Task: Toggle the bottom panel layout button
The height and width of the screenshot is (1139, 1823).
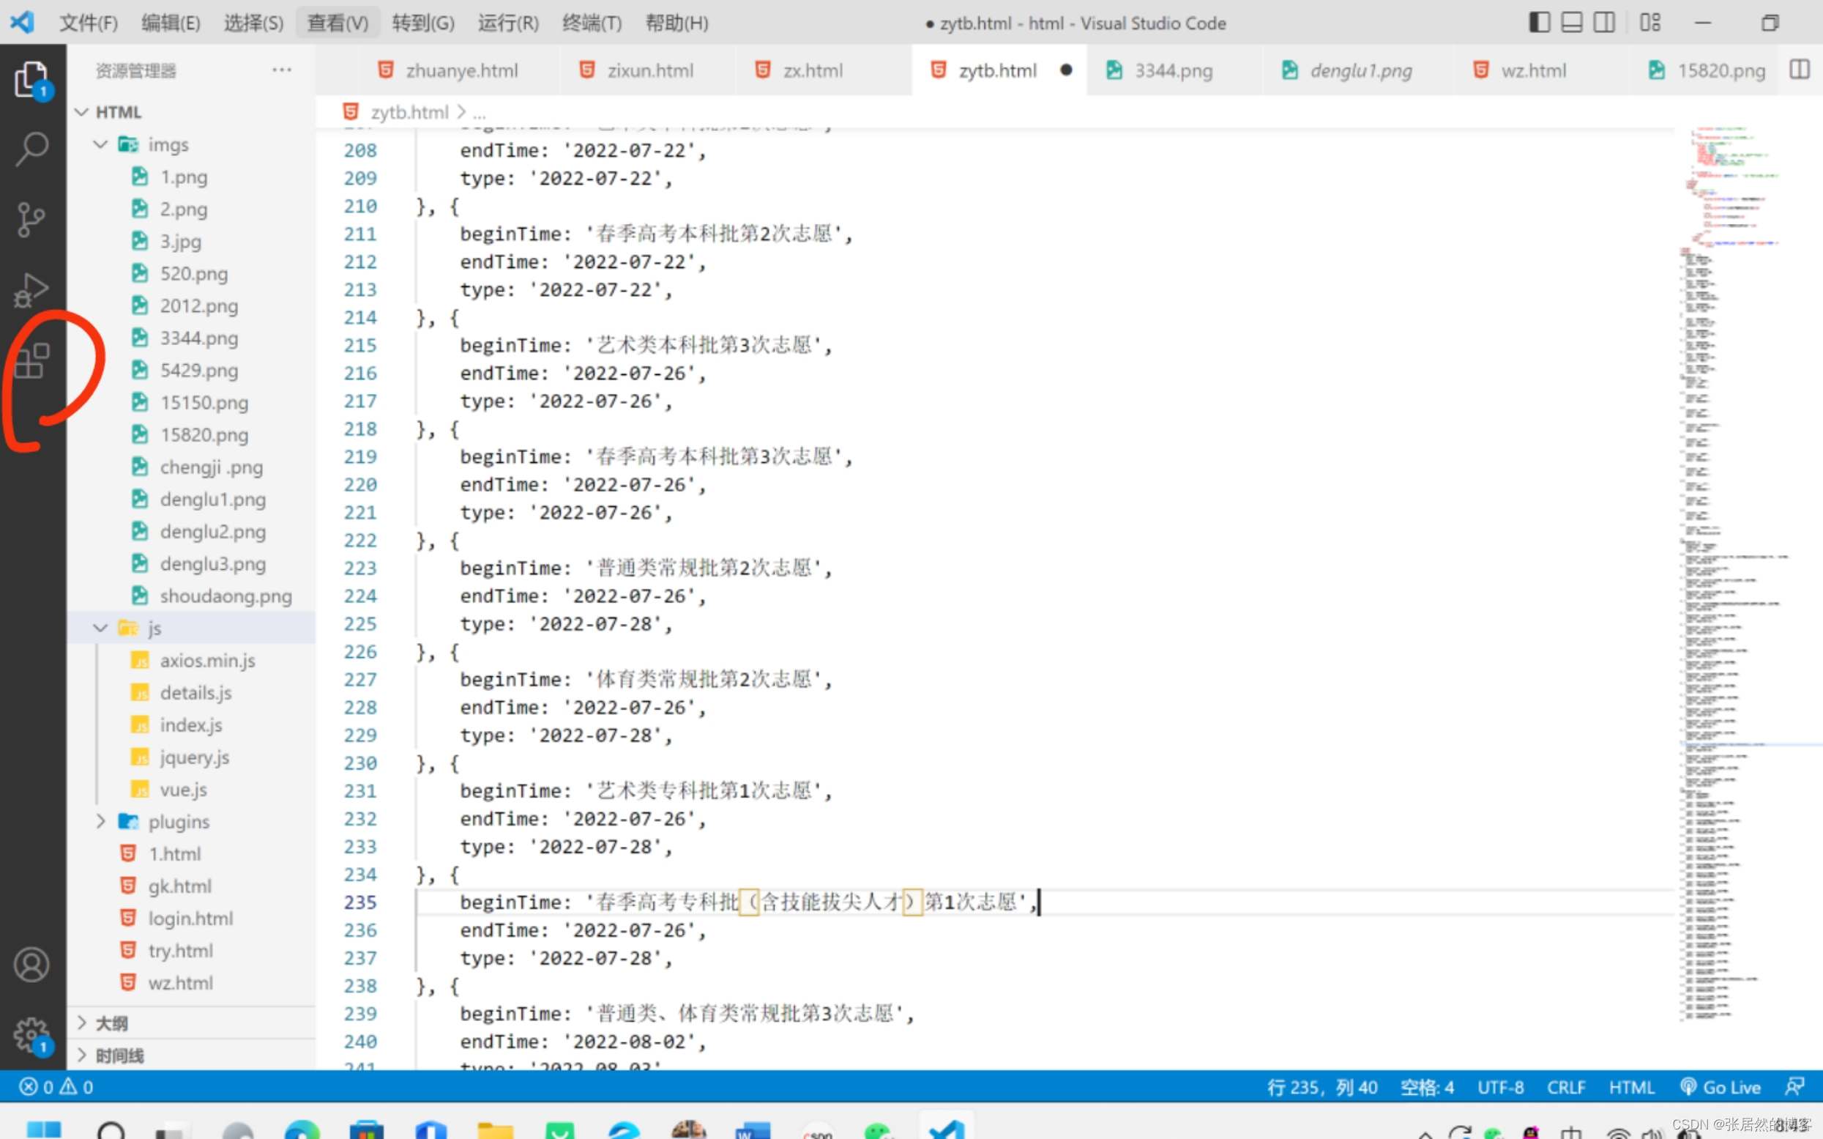Action: coord(1571,23)
